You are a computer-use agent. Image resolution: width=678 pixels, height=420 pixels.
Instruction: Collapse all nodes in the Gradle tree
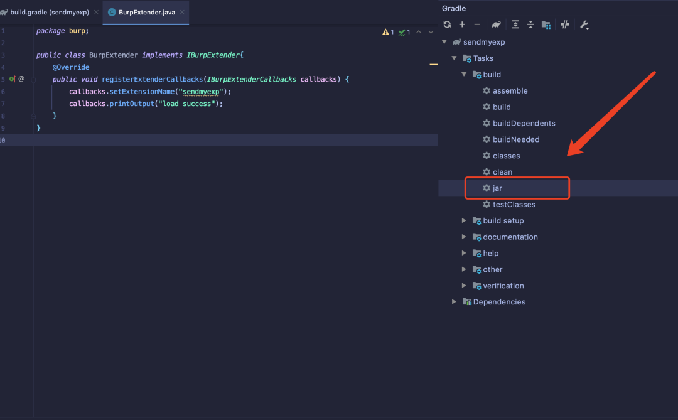click(530, 24)
